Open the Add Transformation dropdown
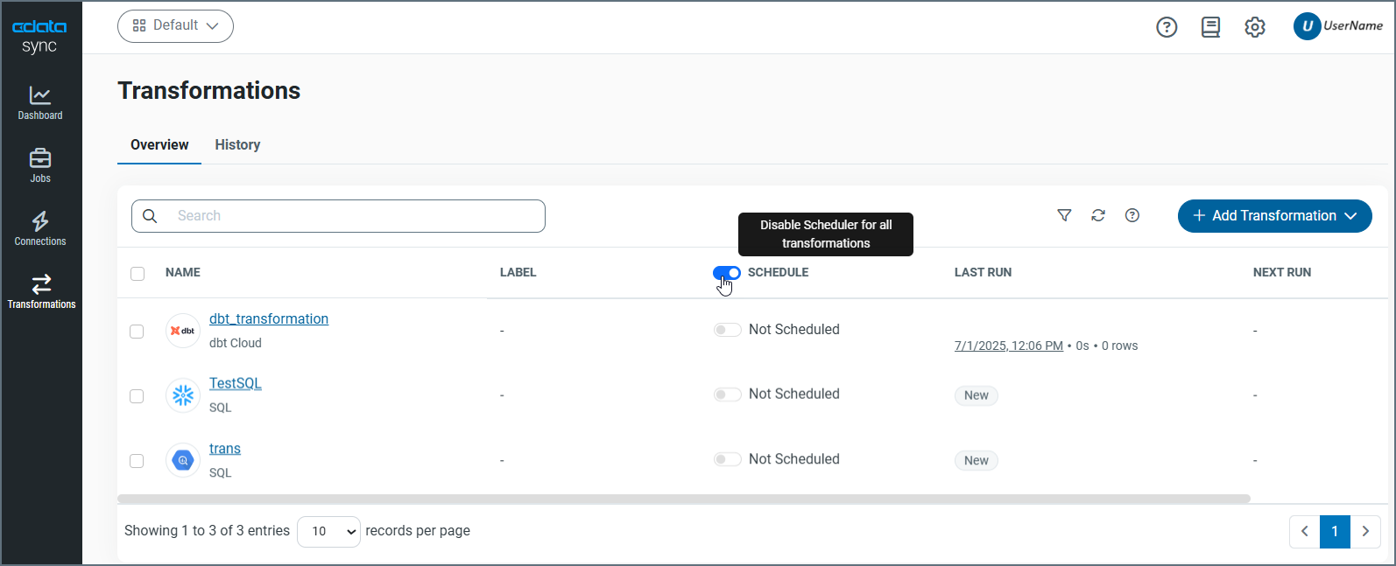 click(x=1274, y=216)
